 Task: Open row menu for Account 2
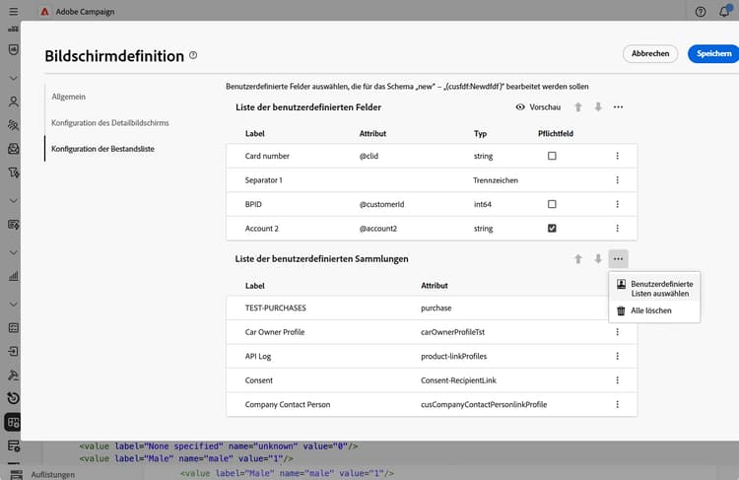(x=618, y=229)
